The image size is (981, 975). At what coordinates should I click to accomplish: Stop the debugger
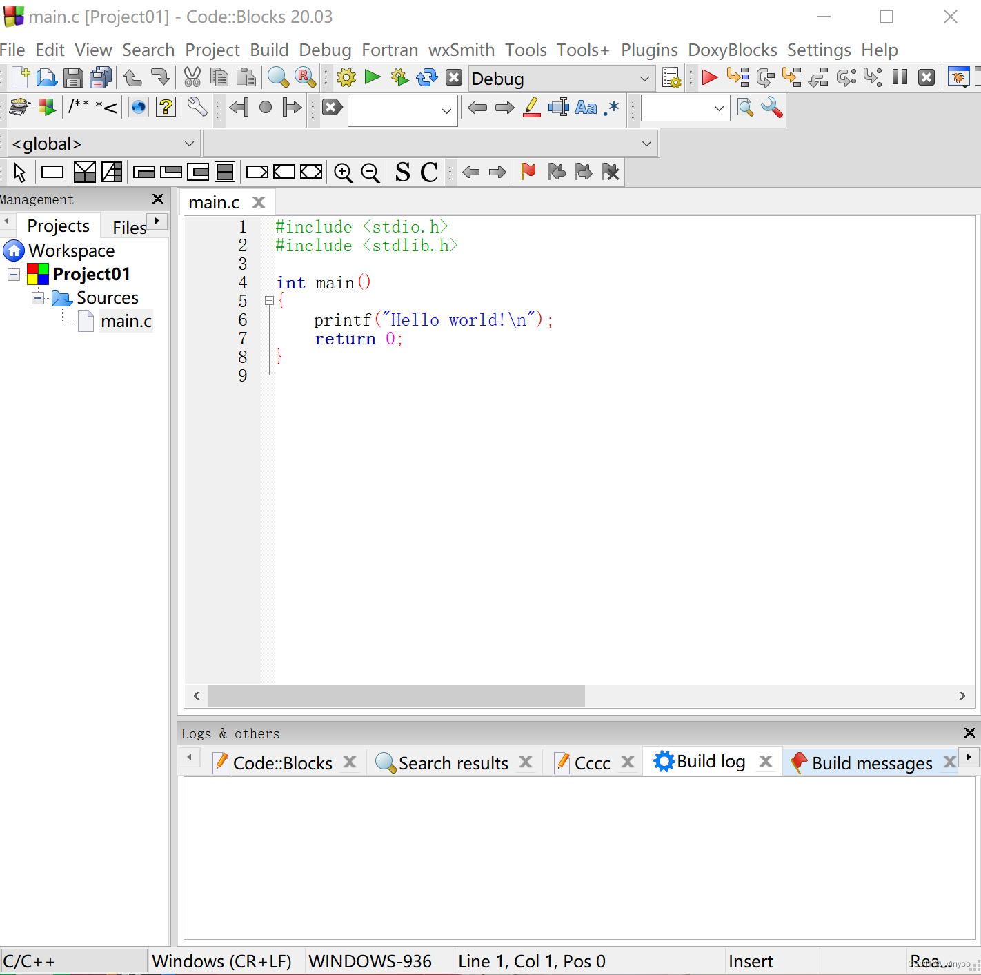[926, 77]
